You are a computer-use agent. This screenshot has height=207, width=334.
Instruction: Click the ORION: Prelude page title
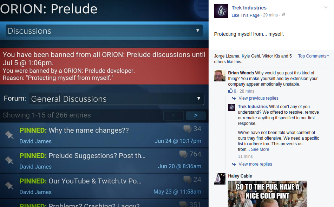[49, 9]
